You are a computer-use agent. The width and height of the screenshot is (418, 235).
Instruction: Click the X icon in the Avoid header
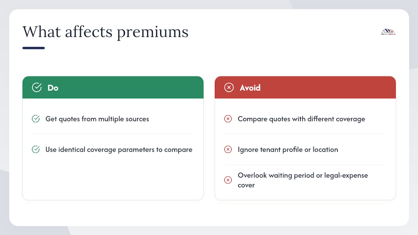pos(229,87)
